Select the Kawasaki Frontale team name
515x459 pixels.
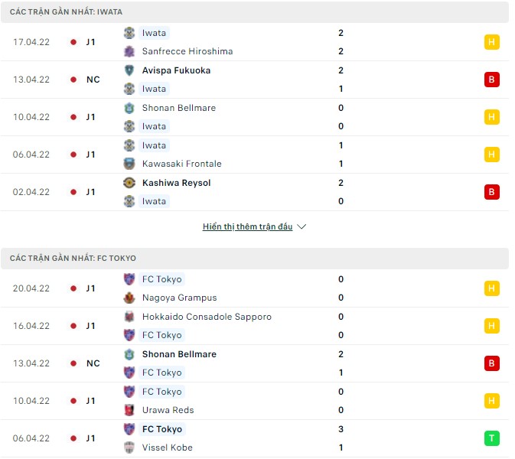[182, 164]
